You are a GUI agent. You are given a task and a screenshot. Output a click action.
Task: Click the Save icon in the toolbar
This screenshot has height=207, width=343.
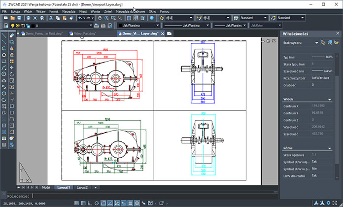[20, 18]
